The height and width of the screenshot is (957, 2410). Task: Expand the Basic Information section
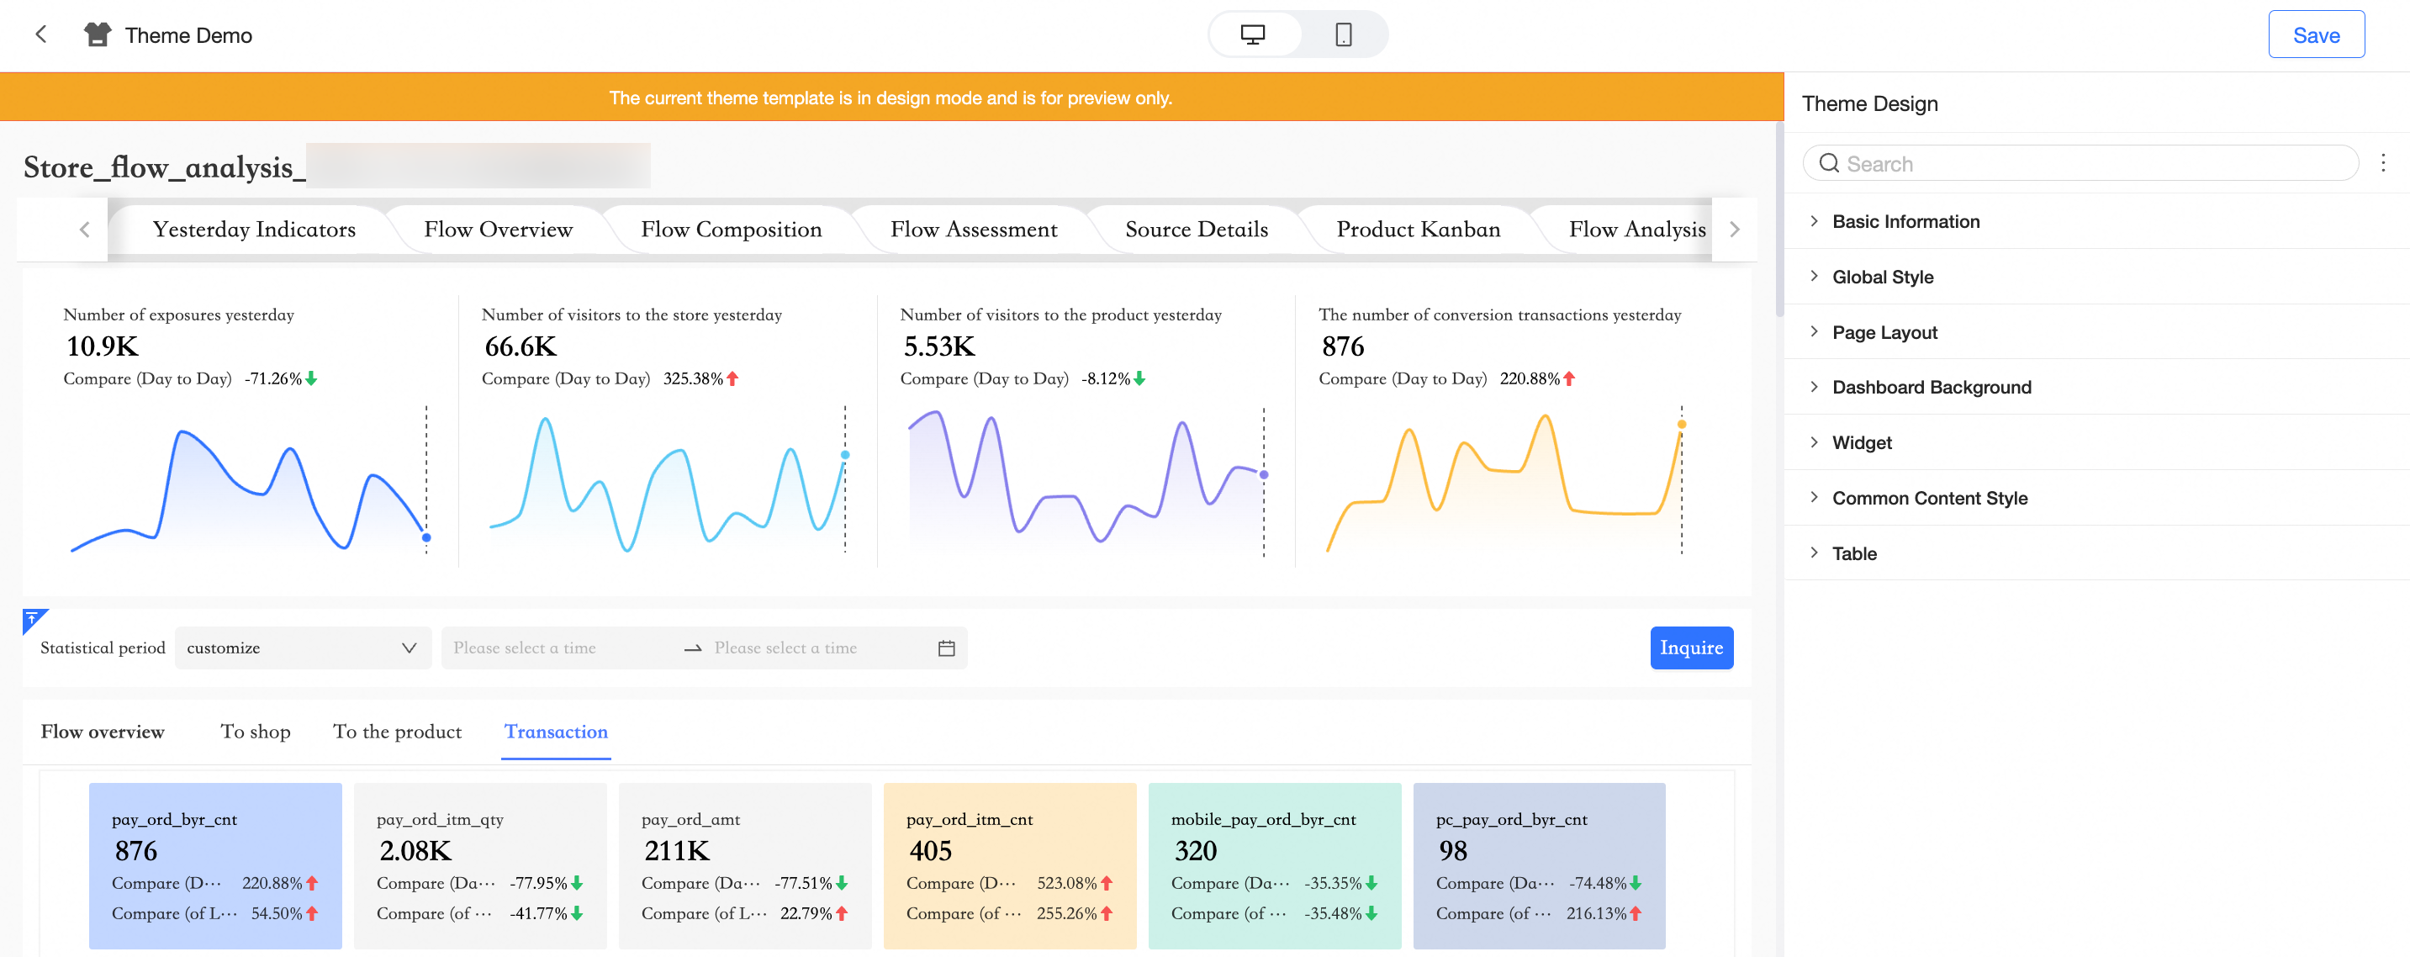(1905, 222)
